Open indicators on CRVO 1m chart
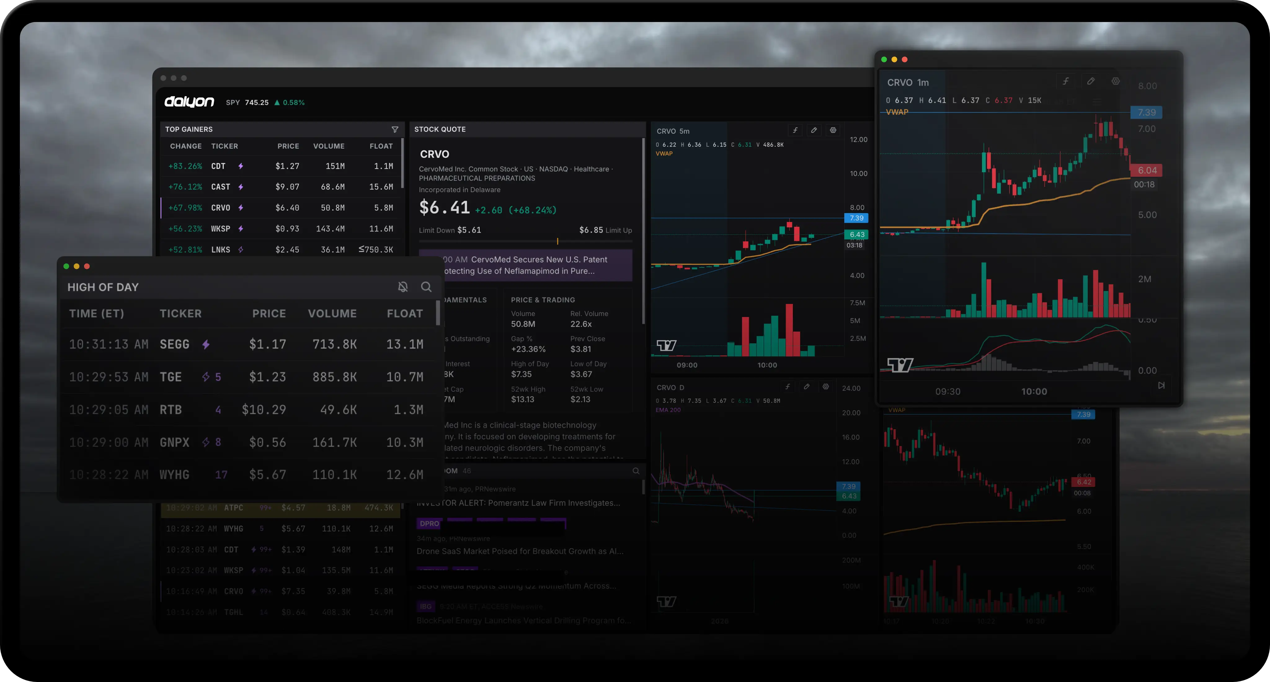 pyautogui.click(x=1065, y=81)
